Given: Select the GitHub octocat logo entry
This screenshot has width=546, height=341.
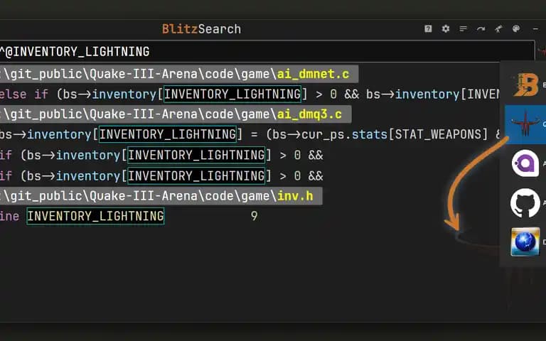Looking at the screenshot, I should click(525, 203).
